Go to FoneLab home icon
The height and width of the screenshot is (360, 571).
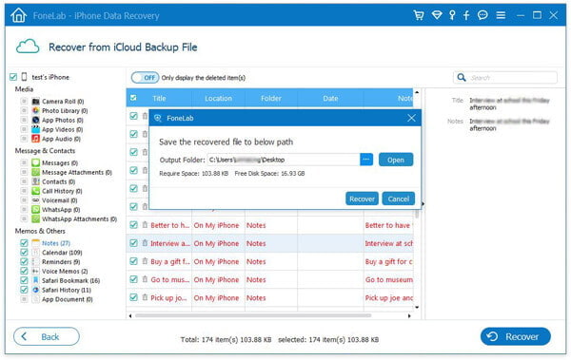tap(19, 15)
